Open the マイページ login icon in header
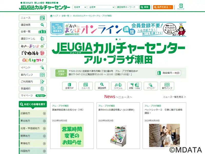Viewport: 205px width, 154px height. (x=181, y=7)
